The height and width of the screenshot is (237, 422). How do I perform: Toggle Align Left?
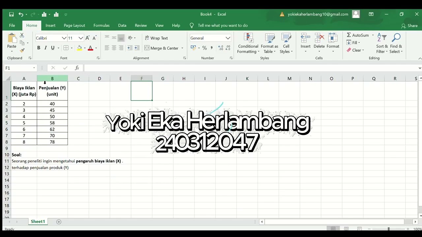(107, 48)
